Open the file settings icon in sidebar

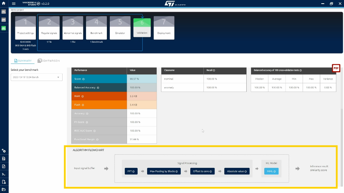tap(4, 182)
